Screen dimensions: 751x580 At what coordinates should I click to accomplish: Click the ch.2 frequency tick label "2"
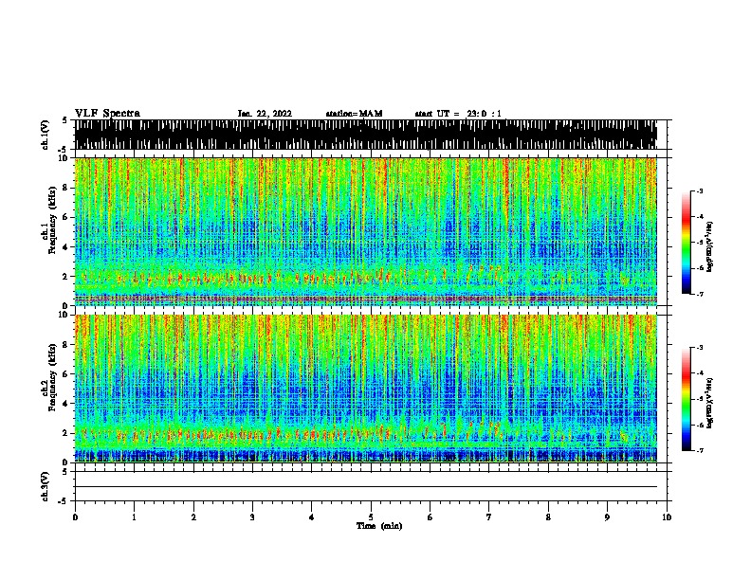click(x=66, y=433)
